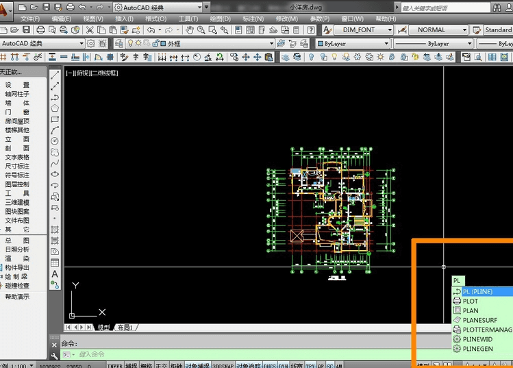Viewport: 513px width, 368px height.
Task: Open DIM_FONT text style dropdown
Action: pos(390,30)
